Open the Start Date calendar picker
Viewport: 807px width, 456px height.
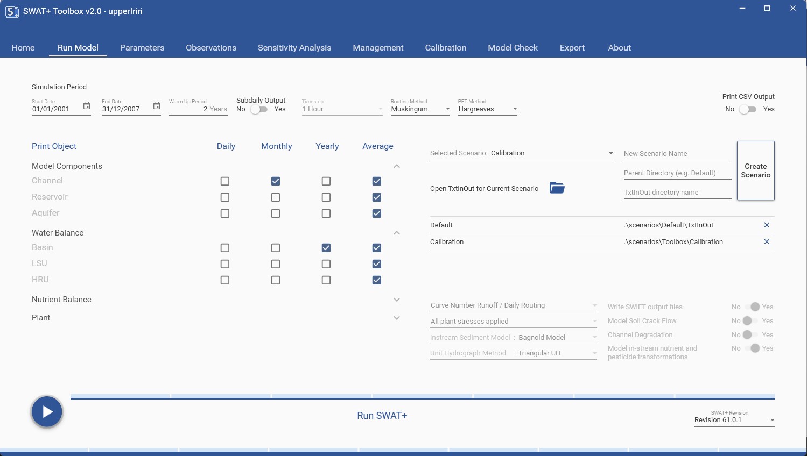[x=87, y=106]
